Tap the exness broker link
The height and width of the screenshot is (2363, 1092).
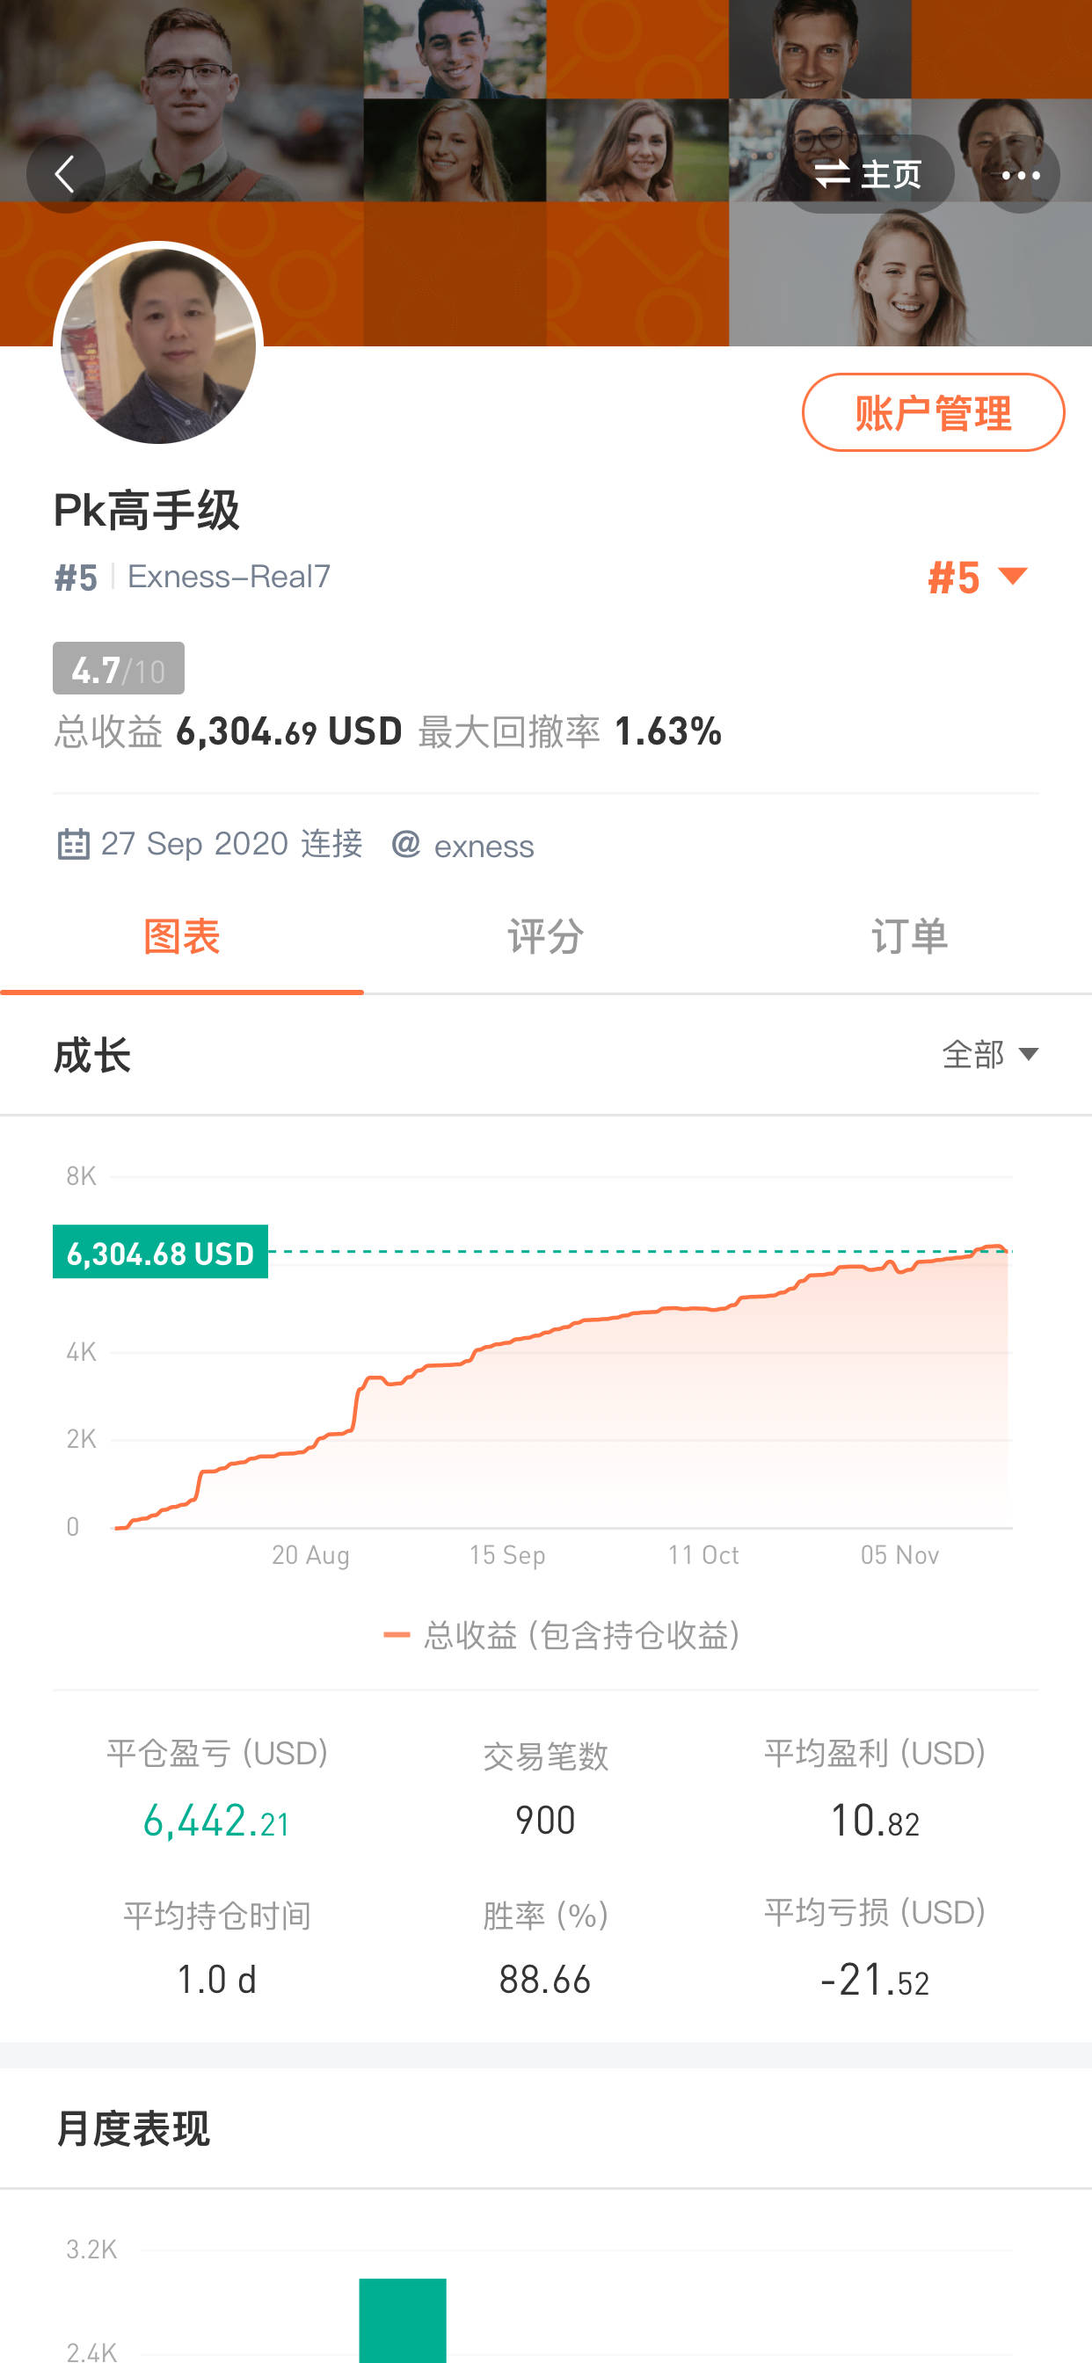[484, 847]
